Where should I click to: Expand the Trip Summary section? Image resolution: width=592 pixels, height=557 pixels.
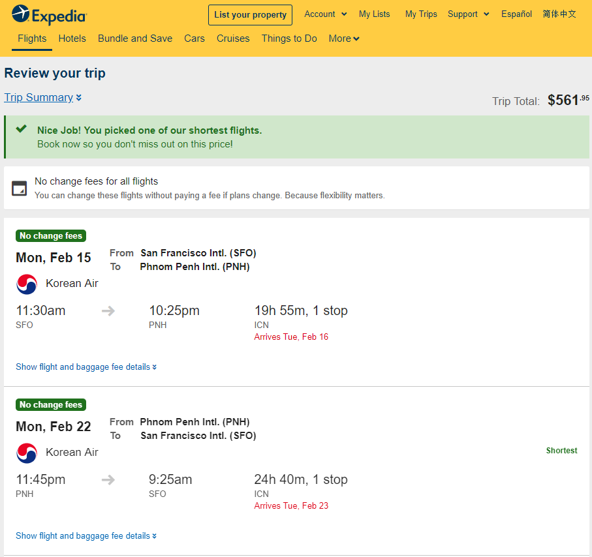(42, 97)
